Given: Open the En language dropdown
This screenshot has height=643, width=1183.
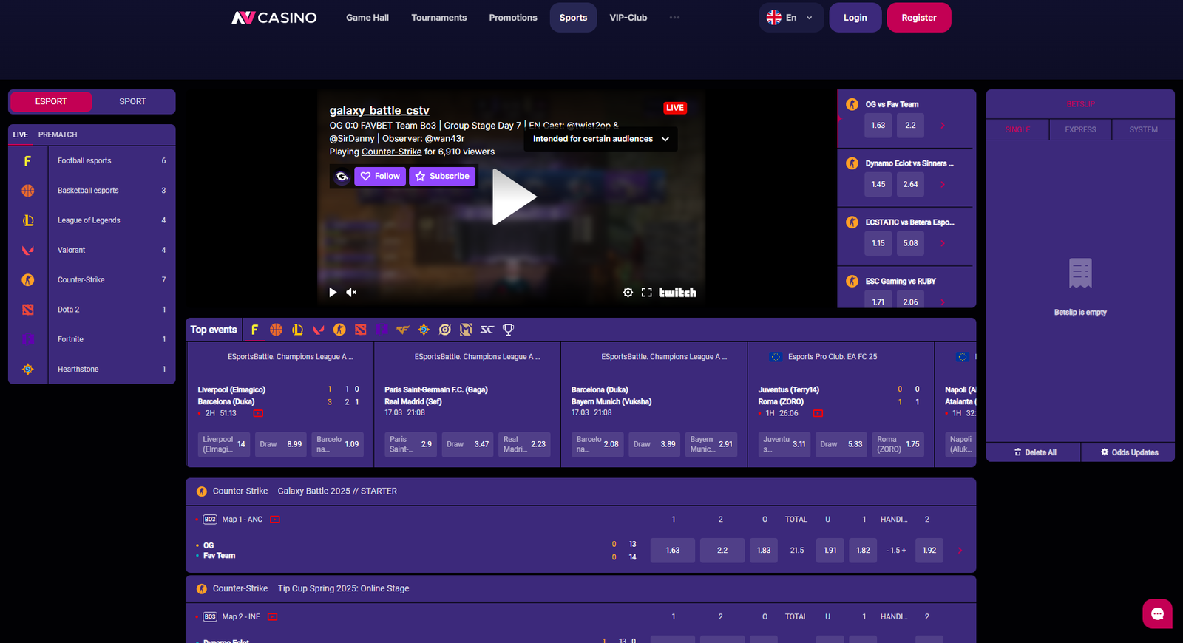Looking at the screenshot, I should coord(790,18).
